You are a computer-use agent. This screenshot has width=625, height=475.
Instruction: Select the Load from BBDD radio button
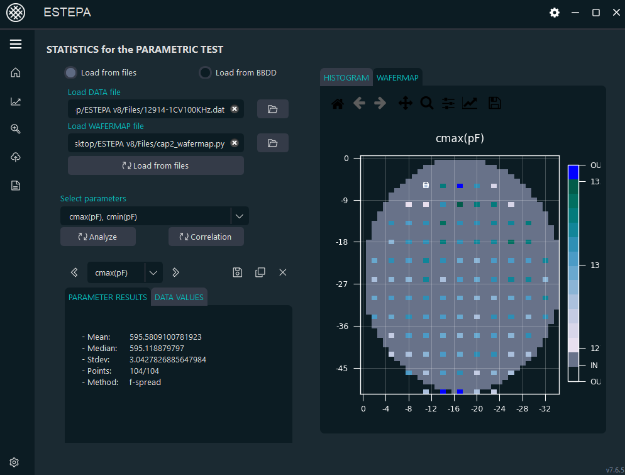pos(205,72)
